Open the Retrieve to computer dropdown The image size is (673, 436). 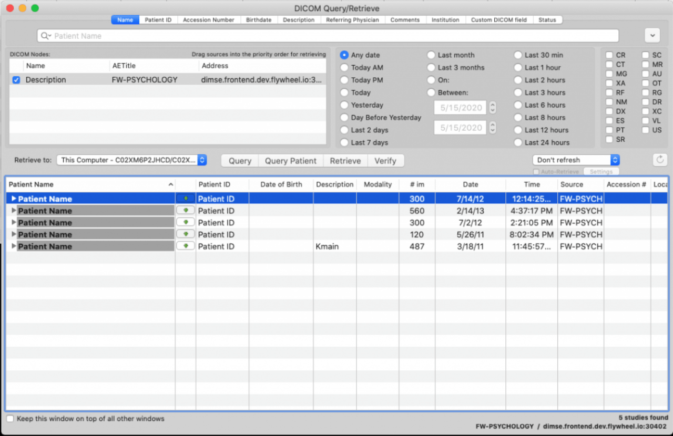pos(131,160)
